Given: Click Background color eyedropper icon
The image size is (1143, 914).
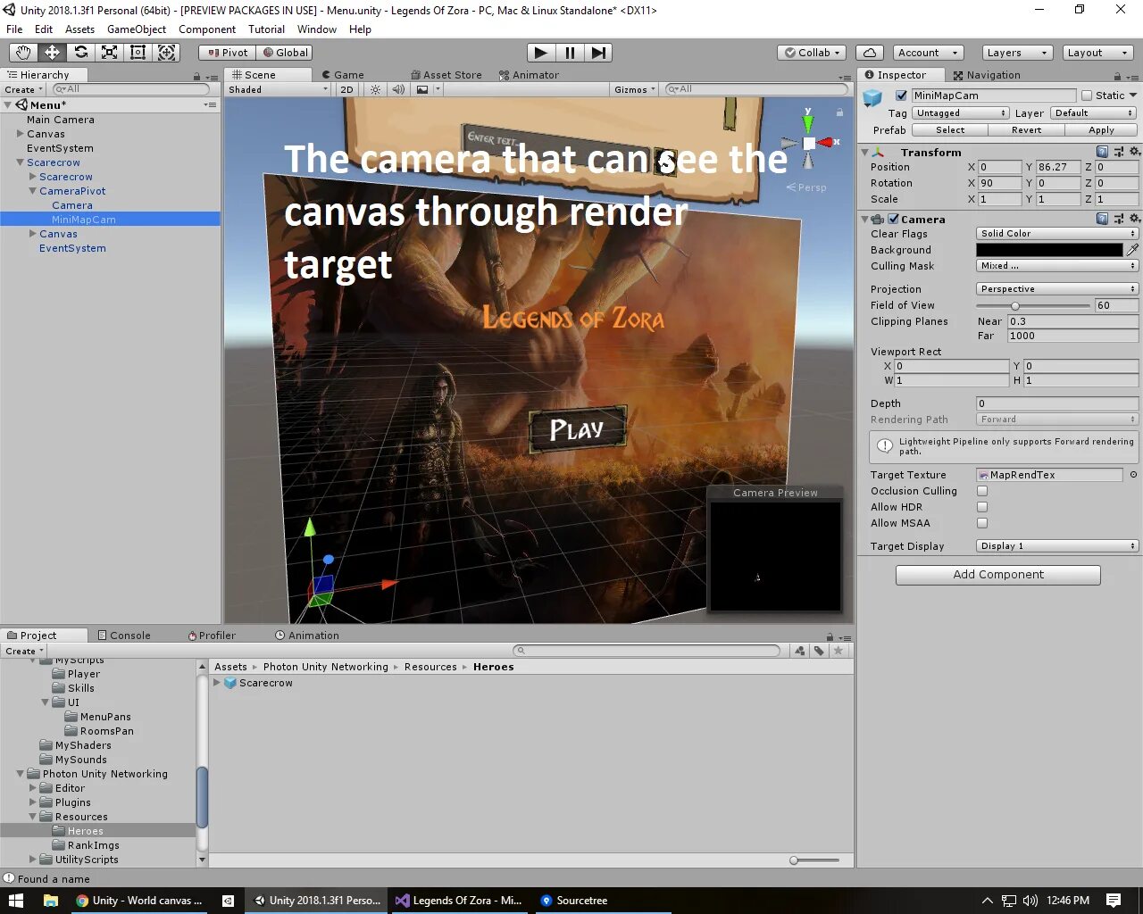Looking at the screenshot, I should pos(1132,250).
